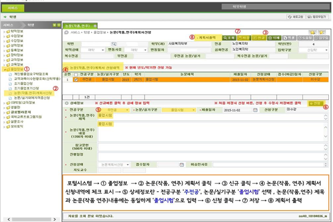Open the 도움말 help button
The height and width of the screenshot is (222, 333).
305,38
